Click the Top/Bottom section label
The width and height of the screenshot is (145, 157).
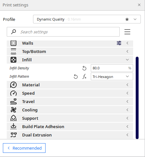tap(34, 51)
